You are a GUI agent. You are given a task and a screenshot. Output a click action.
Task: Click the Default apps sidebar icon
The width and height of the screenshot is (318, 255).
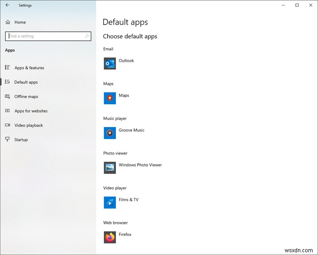7,82
